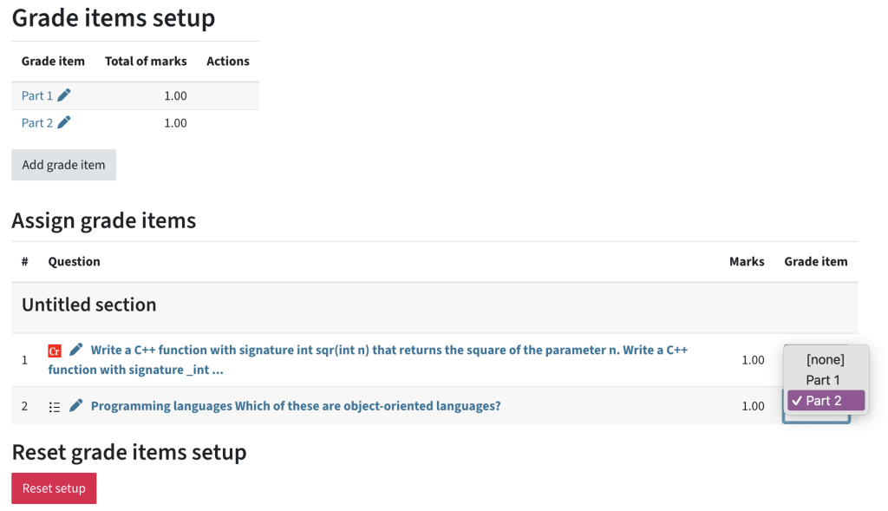The width and height of the screenshot is (888, 511).
Task: Select [none] in the grade item dropdown
Action: coord(826,359)
